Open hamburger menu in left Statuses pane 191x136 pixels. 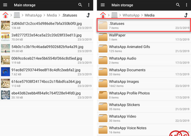tap(5, 5)
